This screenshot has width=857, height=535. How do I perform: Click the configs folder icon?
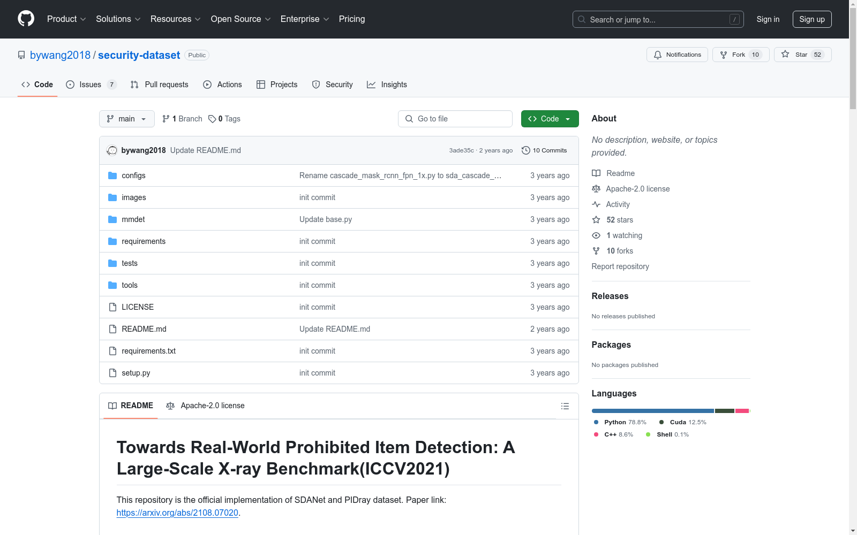pyautogui.click(x=112, y=175)
